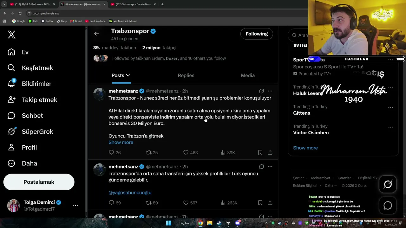Click Tolga Demirci's profile avatar

(x=13, y=206)
